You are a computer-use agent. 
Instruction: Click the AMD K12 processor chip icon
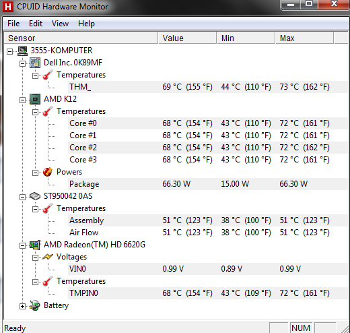pyautogui.click(x=35, y=99)
